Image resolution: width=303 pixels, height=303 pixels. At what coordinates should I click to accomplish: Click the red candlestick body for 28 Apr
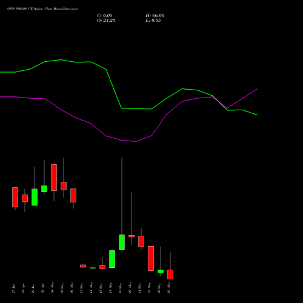pos(25,198)
